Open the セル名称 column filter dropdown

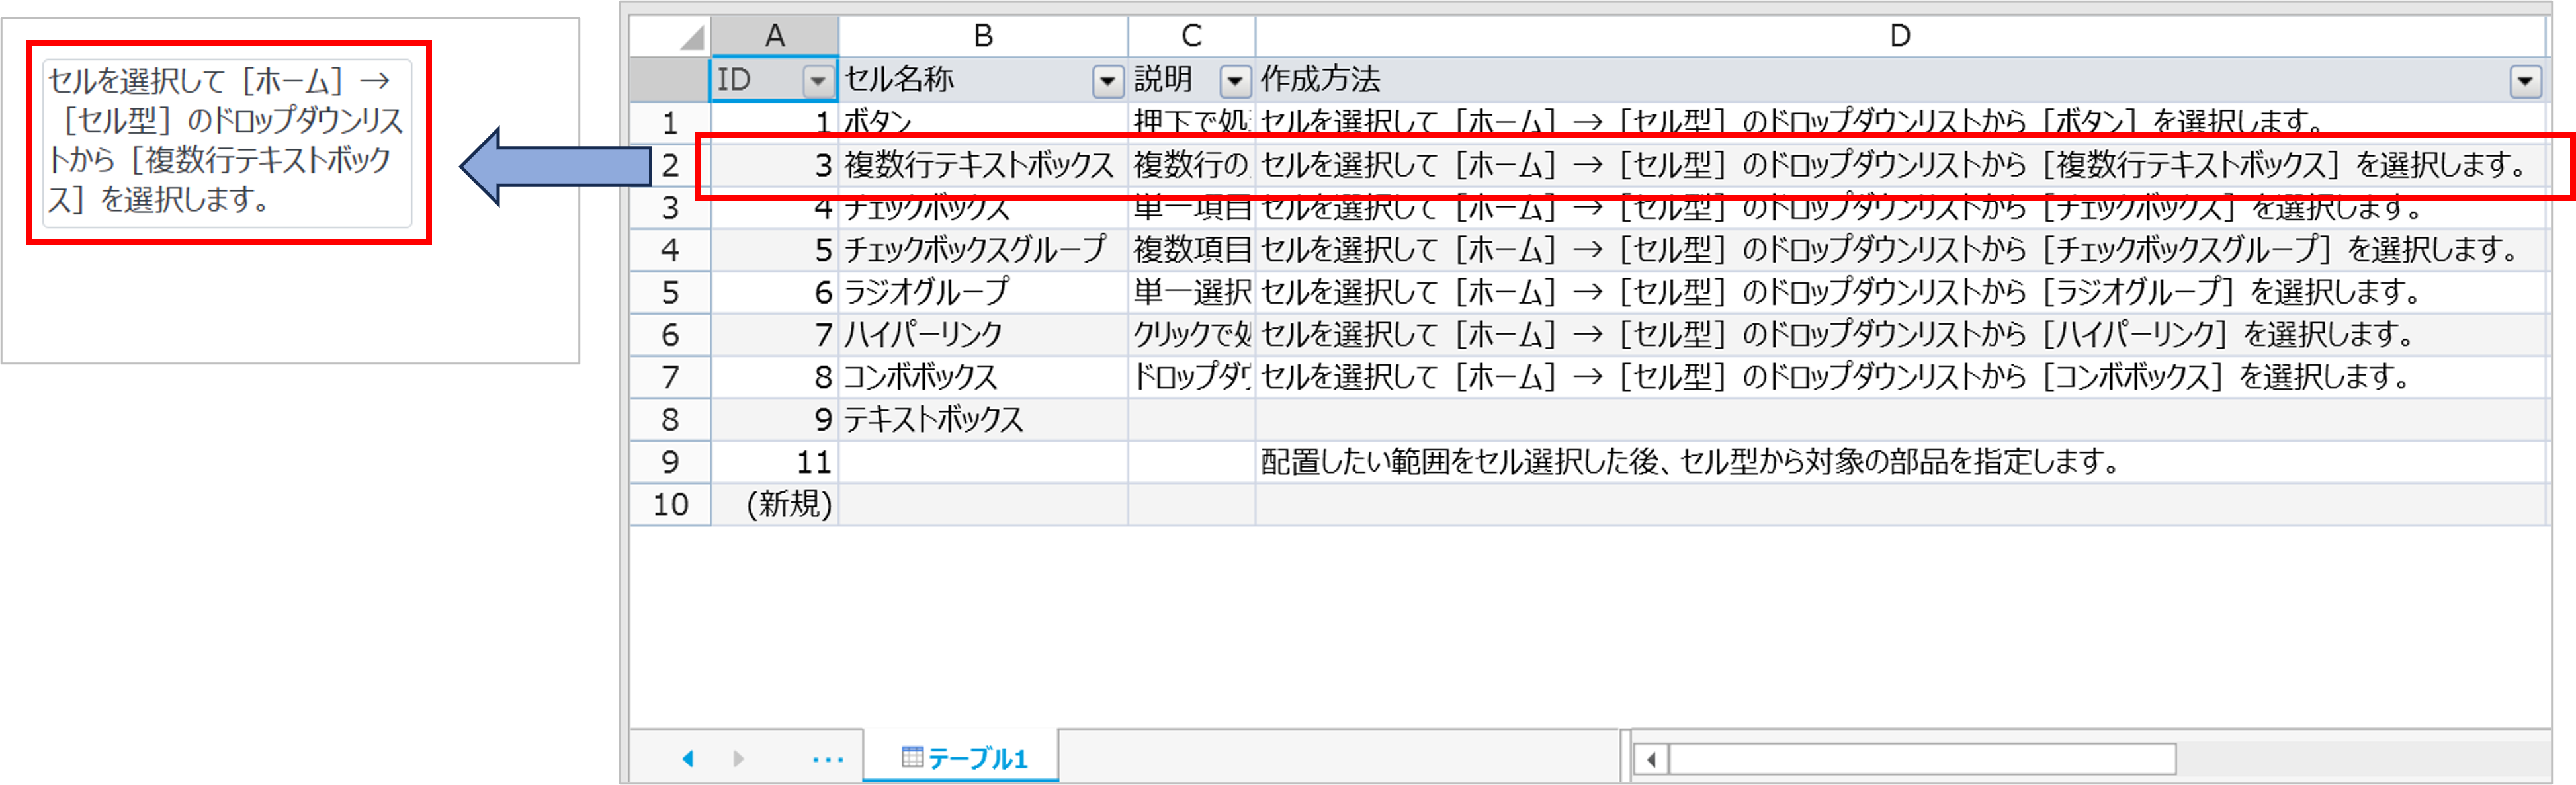coord(1107,81)
